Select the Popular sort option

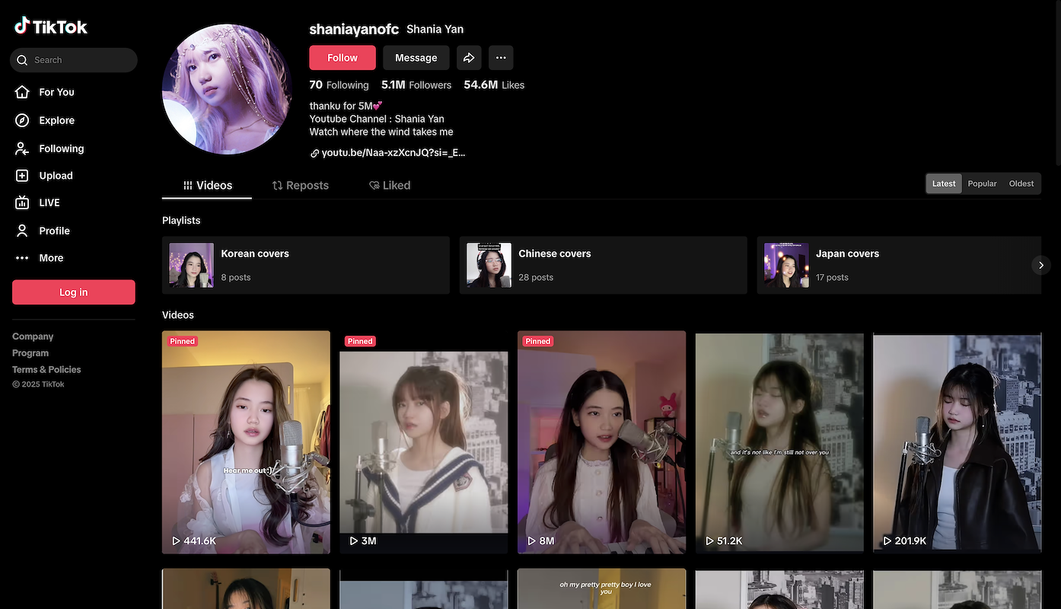click(x=982, y=183)
